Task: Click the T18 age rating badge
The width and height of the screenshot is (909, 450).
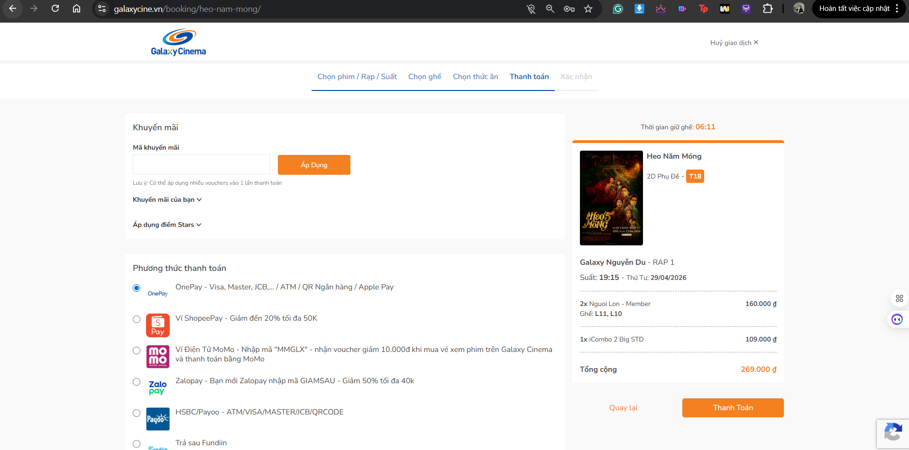Action: coord(695,176)
